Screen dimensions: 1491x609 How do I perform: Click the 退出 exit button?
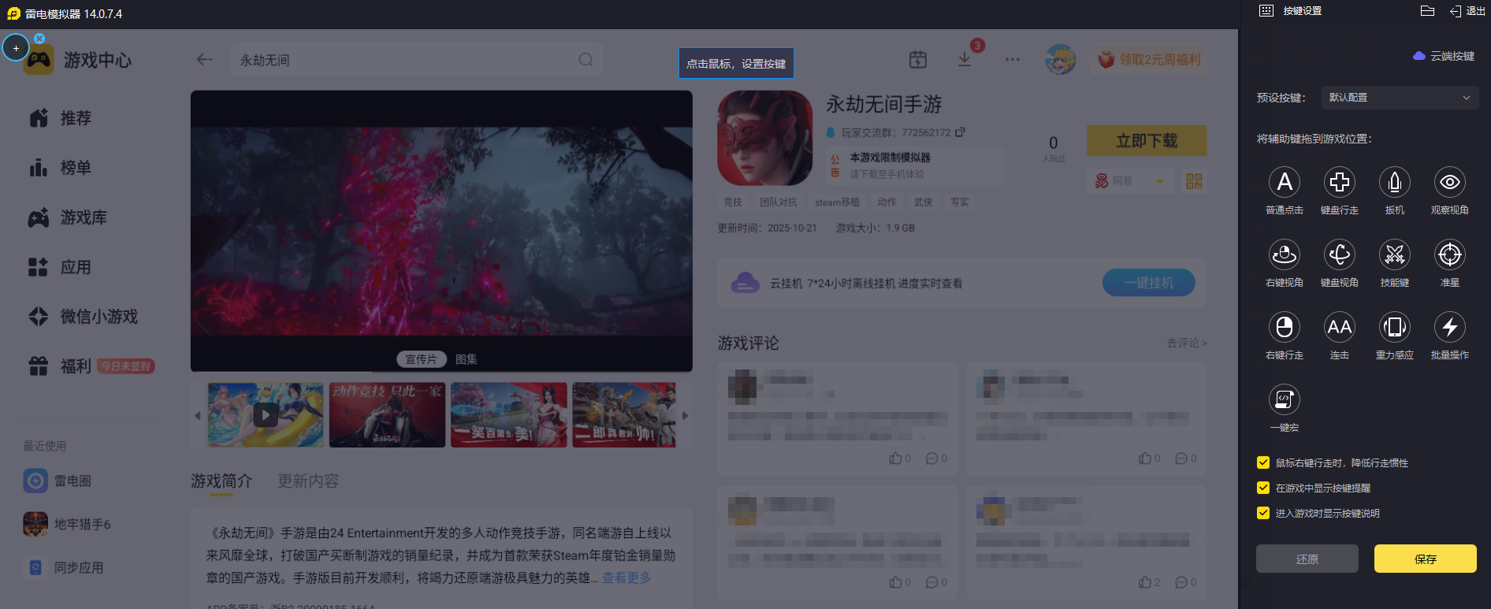(1467, 11)
